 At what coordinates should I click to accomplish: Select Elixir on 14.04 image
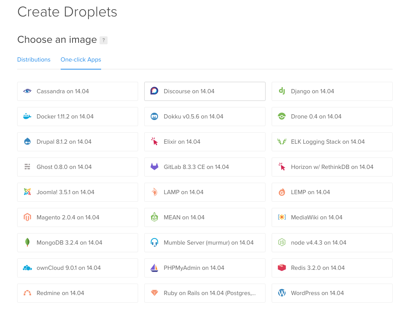click(205, 142)
